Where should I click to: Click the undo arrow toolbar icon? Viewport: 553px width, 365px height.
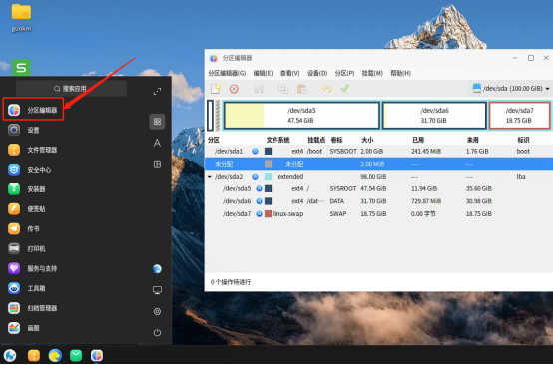click(x=327, y=89)
